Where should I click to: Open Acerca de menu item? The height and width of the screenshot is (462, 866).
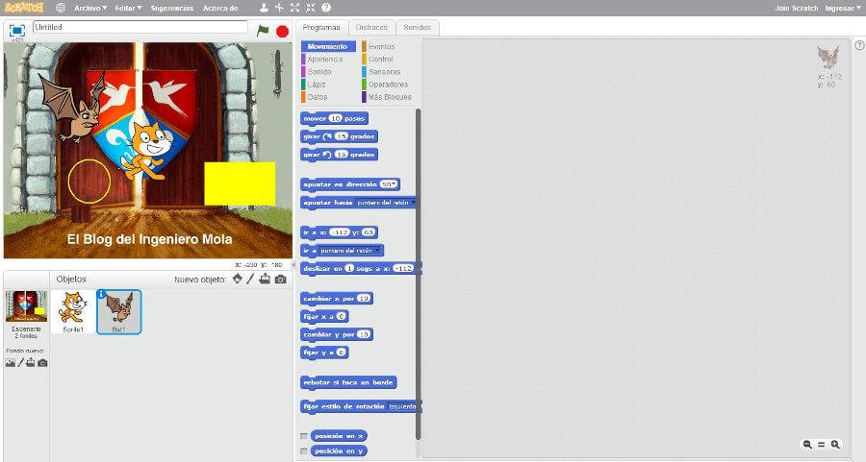[x=220, y=9]
